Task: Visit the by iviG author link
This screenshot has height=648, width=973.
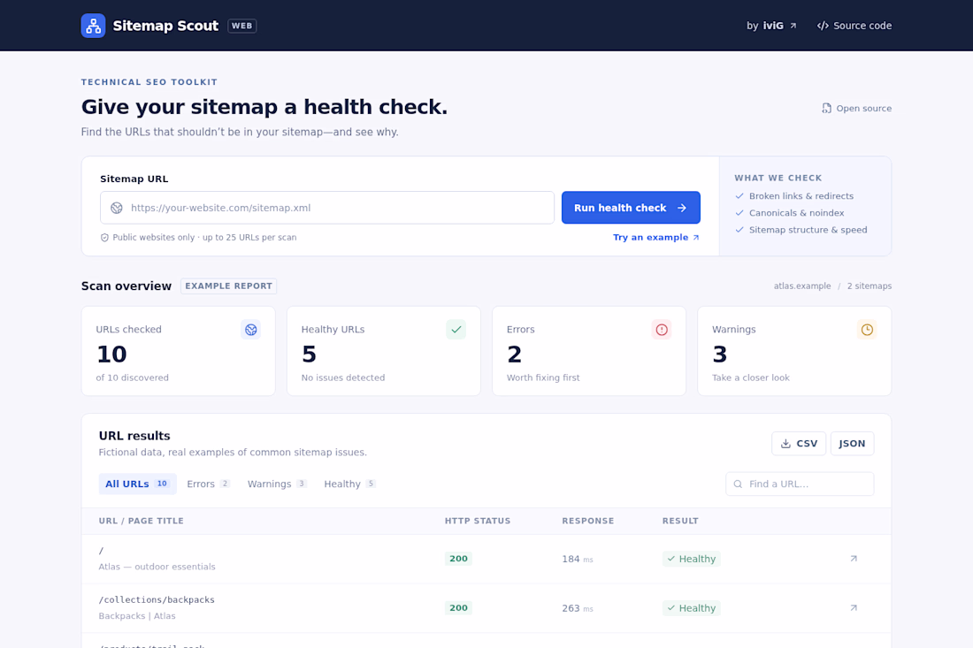Action: tap(771, 26)
